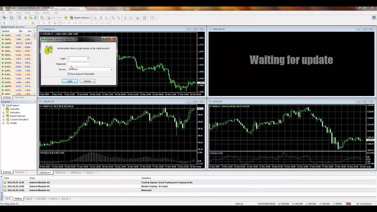
Task: Expand the Expert Advisors tree node
Action: coord(4,116)
